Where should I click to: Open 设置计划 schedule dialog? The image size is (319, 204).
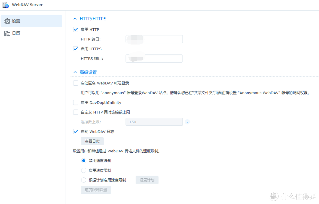[147, 180]
